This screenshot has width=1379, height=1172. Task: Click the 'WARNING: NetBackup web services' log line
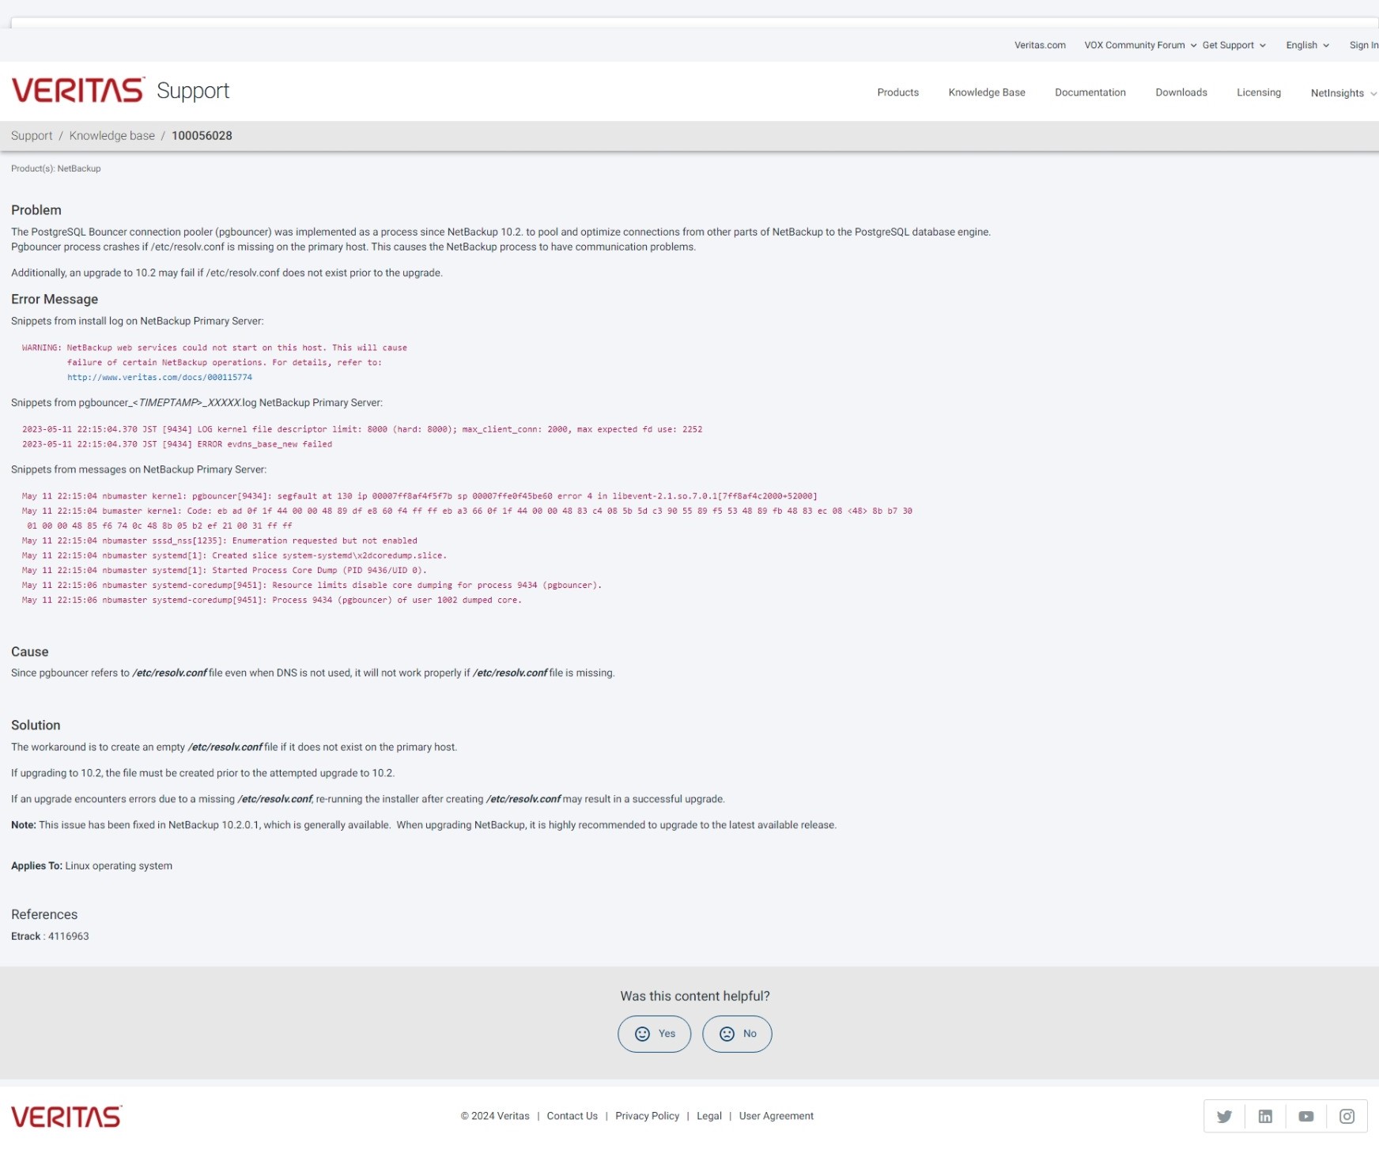(214, 348)
